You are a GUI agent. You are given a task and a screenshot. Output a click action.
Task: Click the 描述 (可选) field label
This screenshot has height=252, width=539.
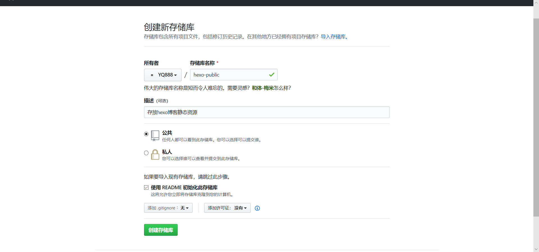(156, 101)
